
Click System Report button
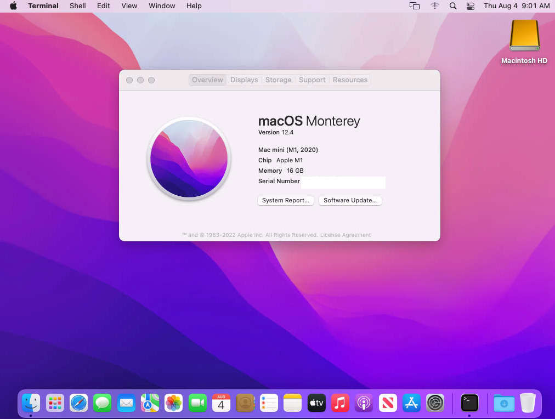[285, 200]
